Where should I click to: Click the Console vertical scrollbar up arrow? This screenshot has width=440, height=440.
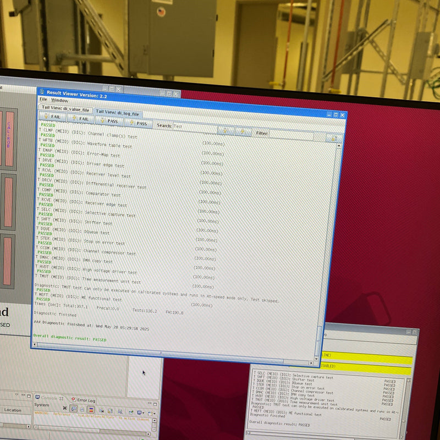[x=154, y=421]
